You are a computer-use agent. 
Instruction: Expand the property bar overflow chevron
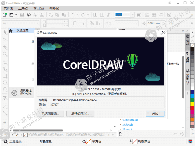point(192,23)
